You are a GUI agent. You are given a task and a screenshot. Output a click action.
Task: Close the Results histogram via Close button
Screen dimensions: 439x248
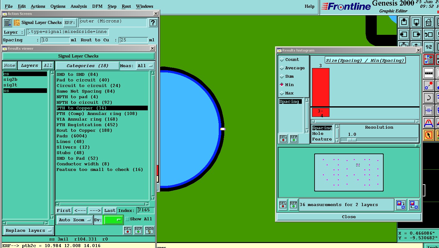(x=349, y=217)
